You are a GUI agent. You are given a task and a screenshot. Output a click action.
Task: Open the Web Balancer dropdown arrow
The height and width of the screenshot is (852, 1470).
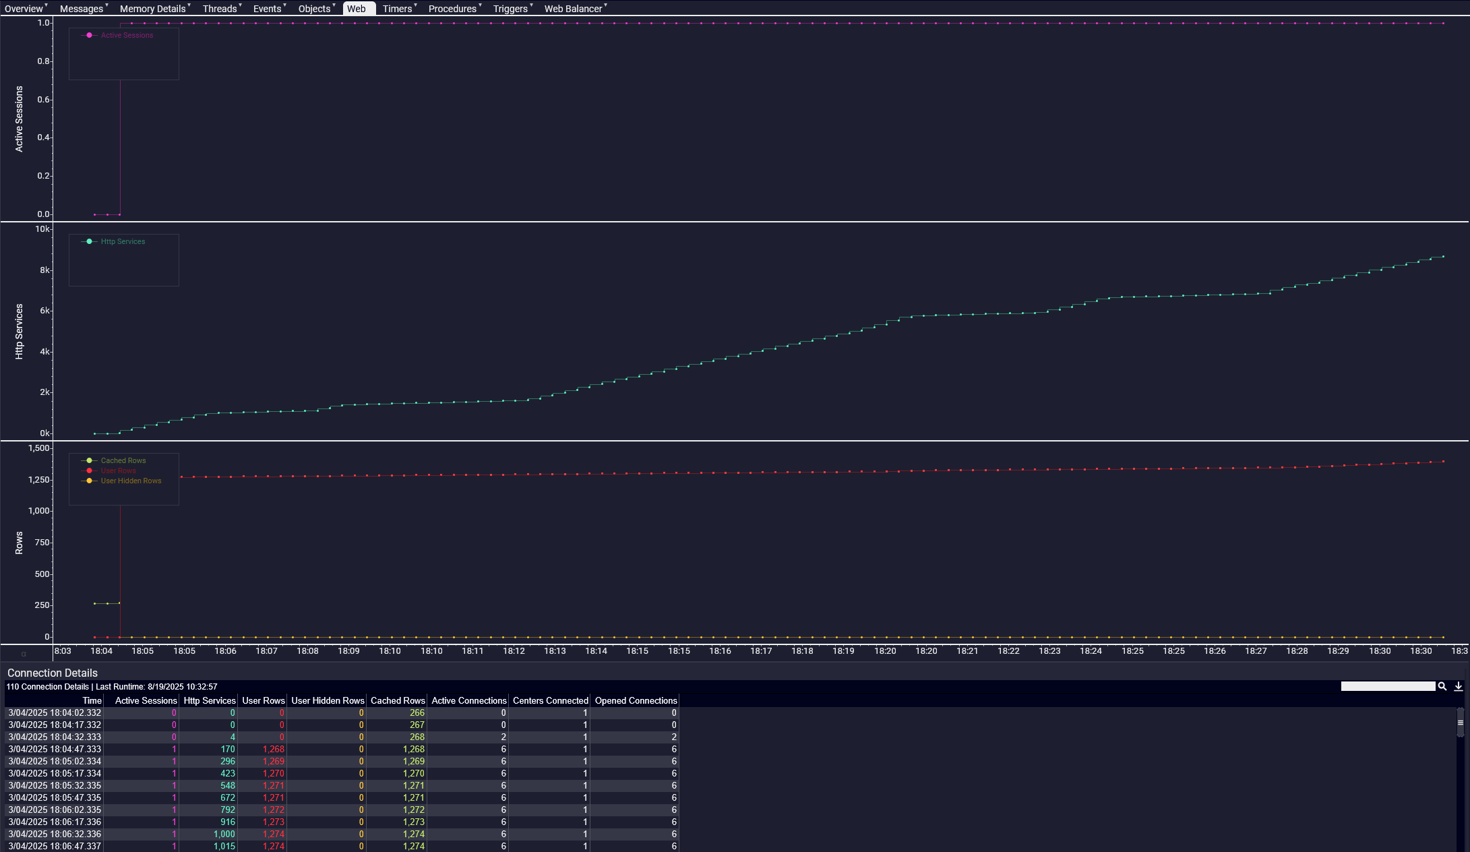pyautogui.click(x=606, y=5)
